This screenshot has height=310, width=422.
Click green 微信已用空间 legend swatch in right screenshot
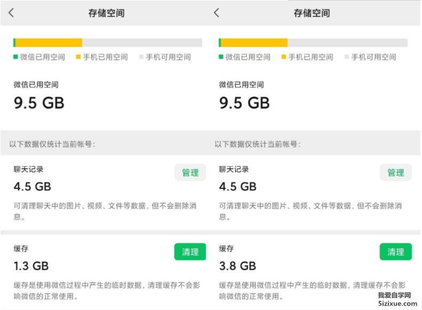(x=221, y=57)
